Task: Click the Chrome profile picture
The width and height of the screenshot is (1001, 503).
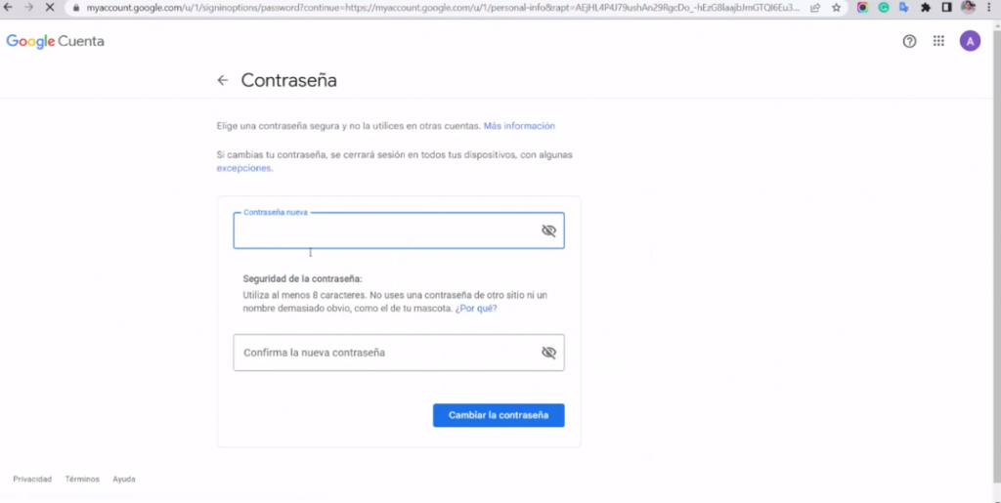Action: (x=968, y=7)
